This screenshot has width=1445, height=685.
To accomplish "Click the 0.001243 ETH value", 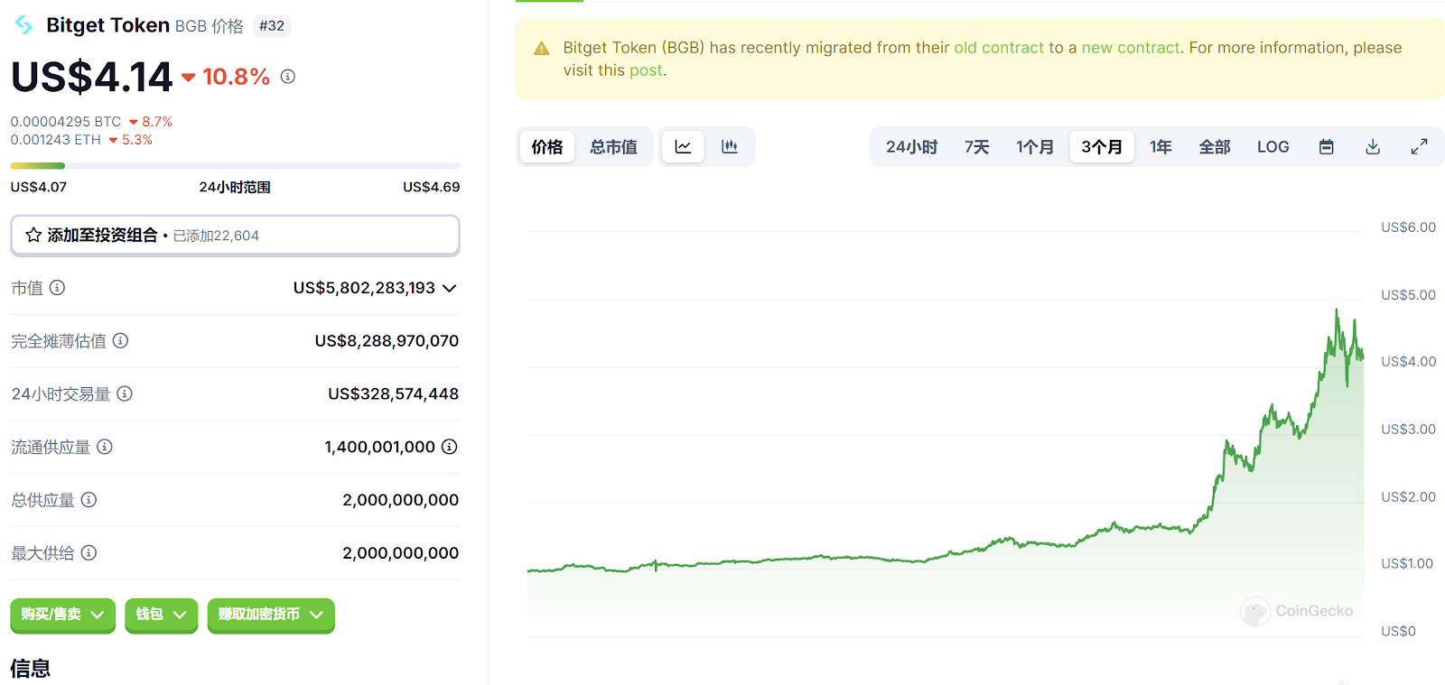I will pos(56,140).
